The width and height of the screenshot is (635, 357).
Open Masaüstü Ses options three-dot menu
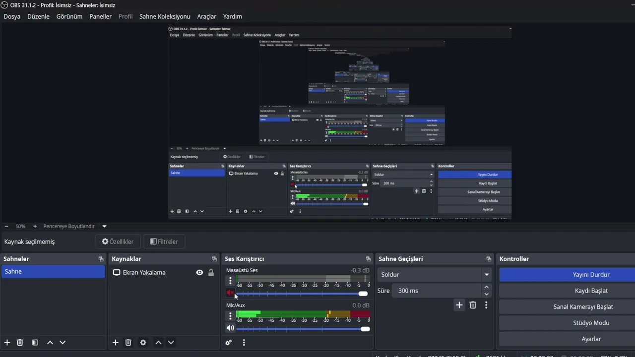pos(230,281)
